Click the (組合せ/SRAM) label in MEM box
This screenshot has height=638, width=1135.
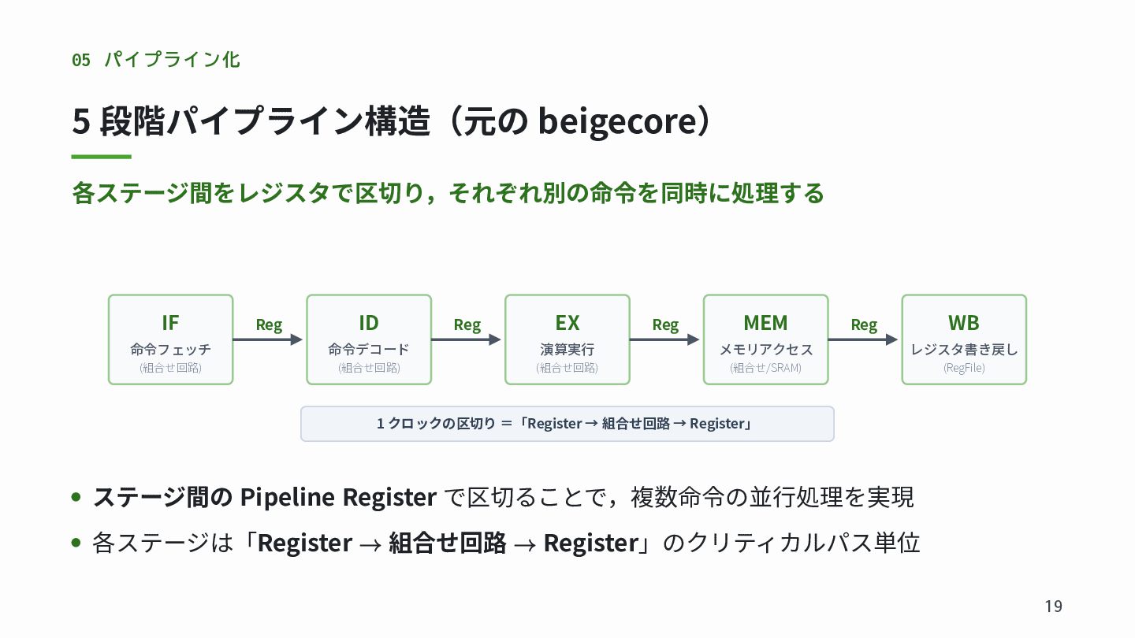(766, 367)
